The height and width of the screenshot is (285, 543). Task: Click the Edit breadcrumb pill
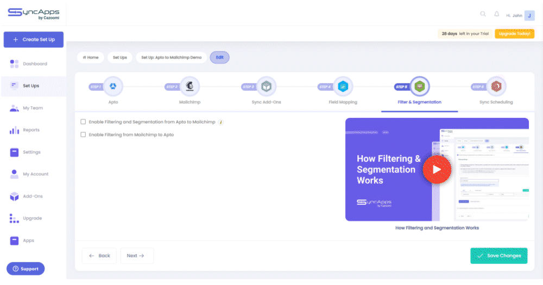(x=219, y=58)
